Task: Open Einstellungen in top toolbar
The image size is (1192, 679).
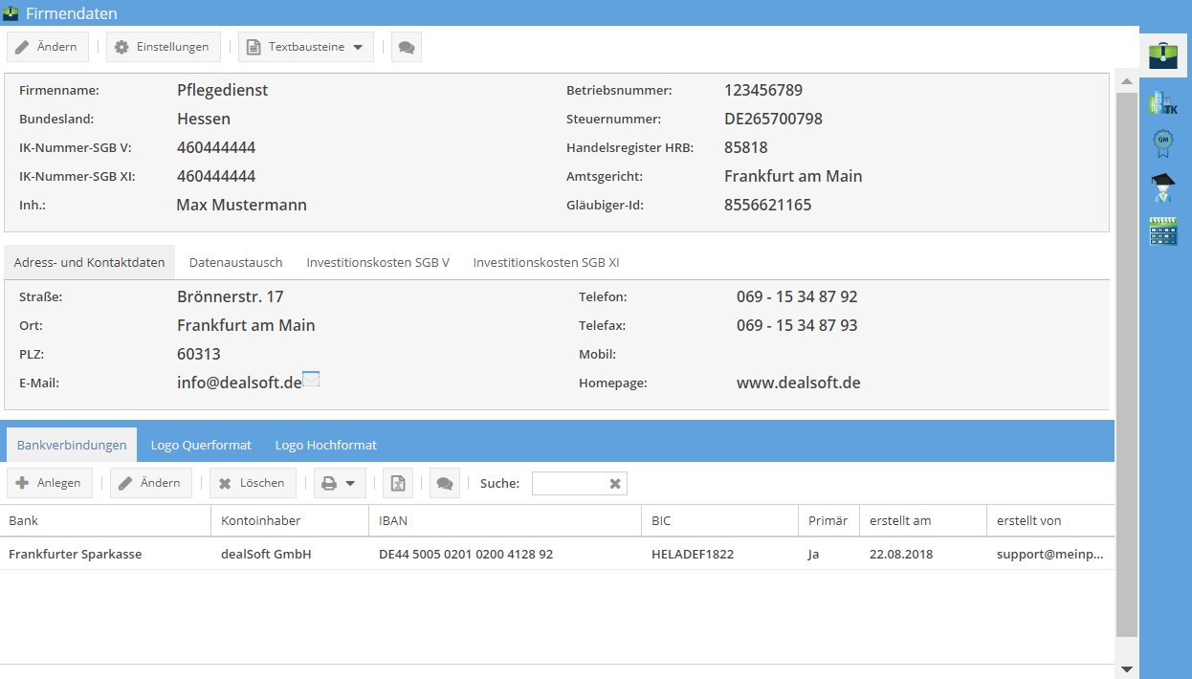Action: click(163, 48)
